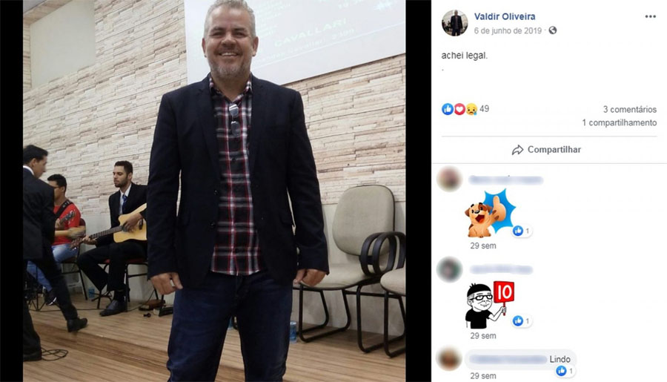This screenshot has height=382, width=667.
Task: Click the like badge on dog sticker
Action: [522, 231]
